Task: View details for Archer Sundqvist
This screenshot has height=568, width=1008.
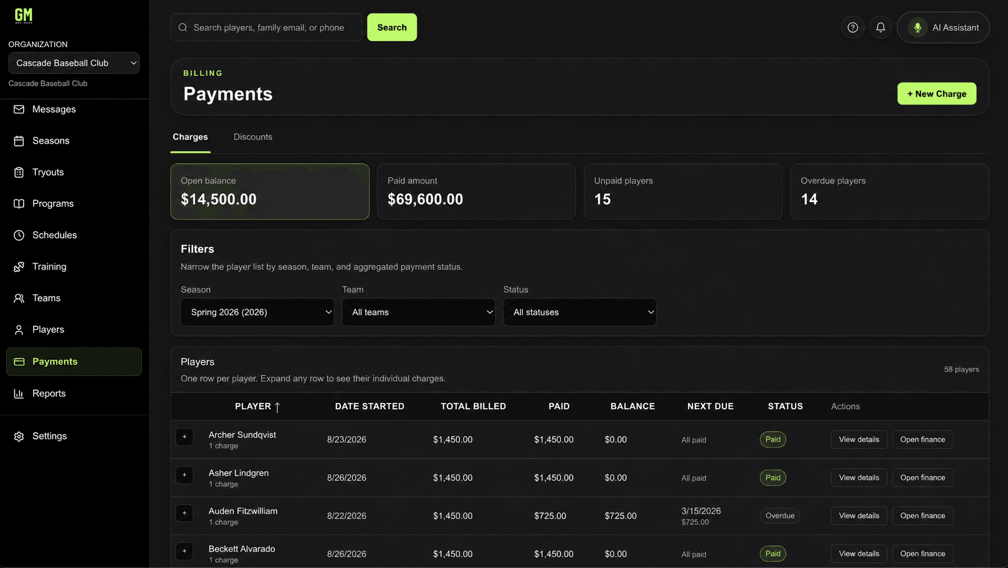Action: (859, 440)
